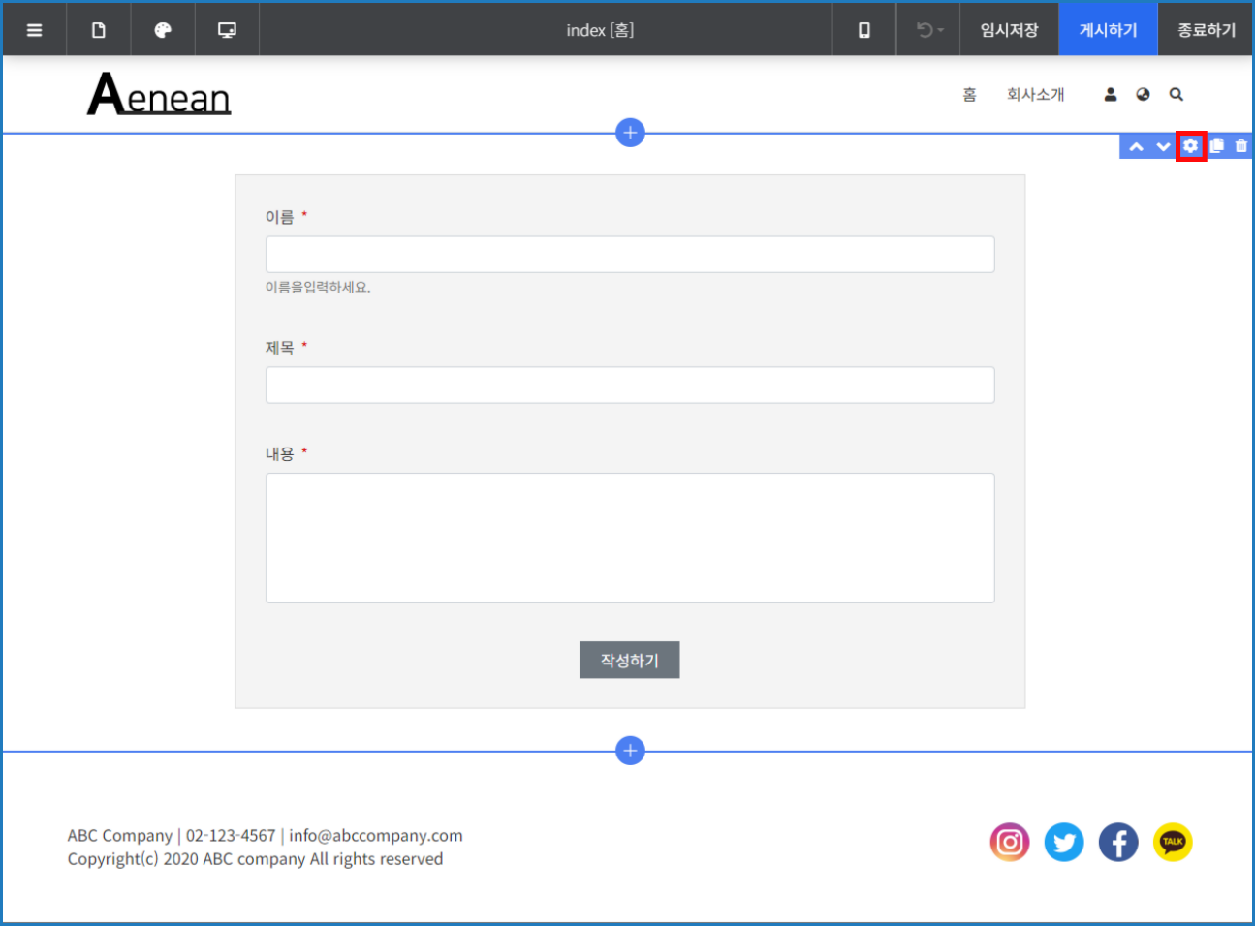The width and height of the screenshot is (1255, 926).
Task: Open the site search magnifier
Action: (x=1176, y=94)
